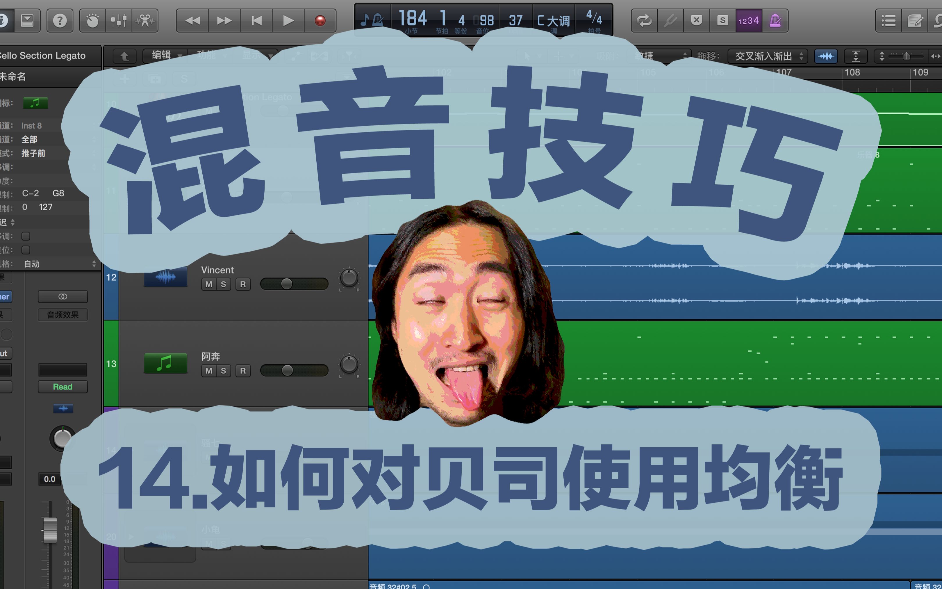The height and width of the screenshot is (589, 942).
Task: Toggle vertical auto zoom button
Action: pos(856,56)
